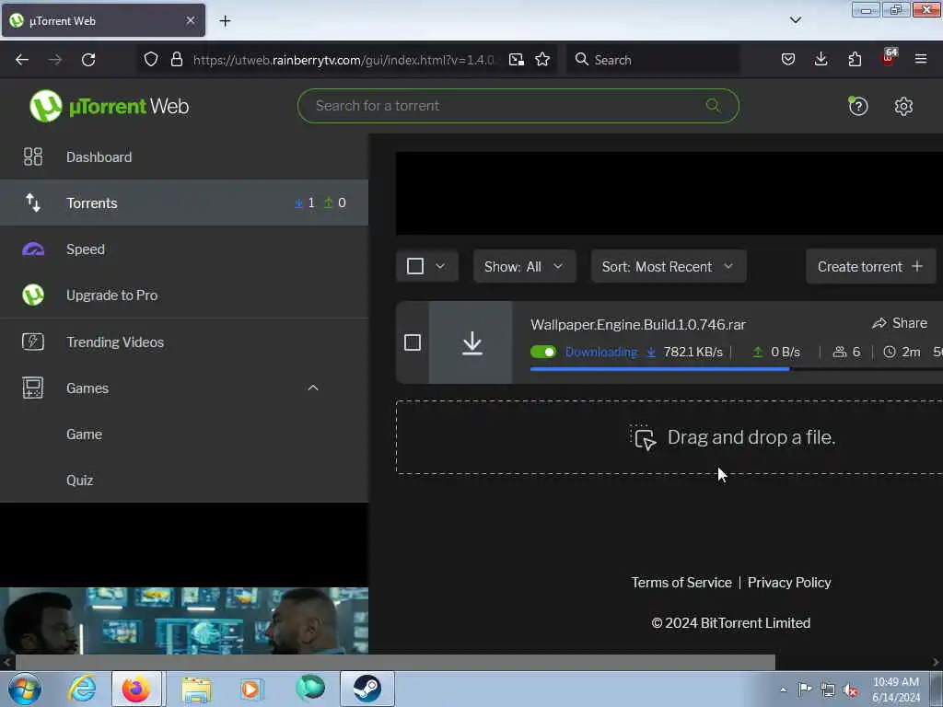Open the extensions puzzle icon
Screen dimensions: 943x707
click(x=855, y=60)
